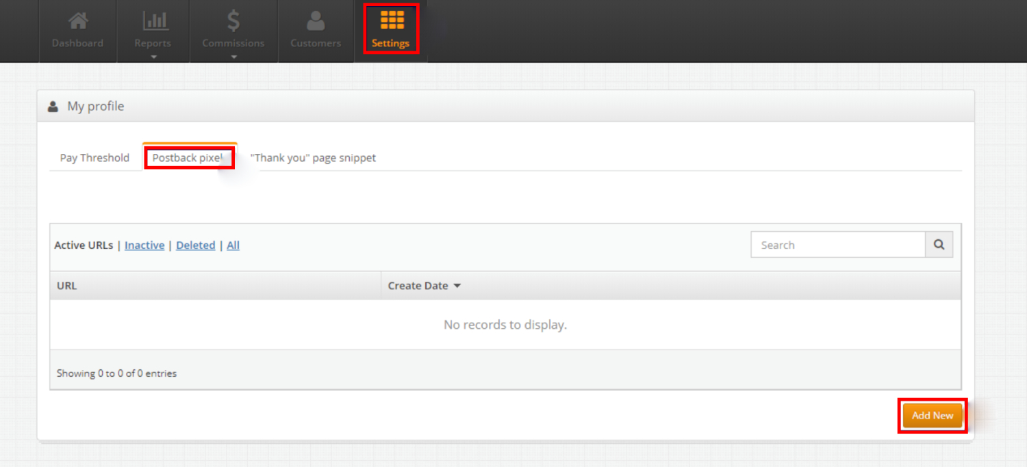Show Inactive URLs
Image resolution: width=1027 pixels, height=467 pixels.
click(x=144, y=245)
